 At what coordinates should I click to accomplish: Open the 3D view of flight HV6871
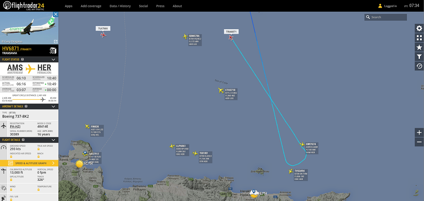(x=53, y=51)
